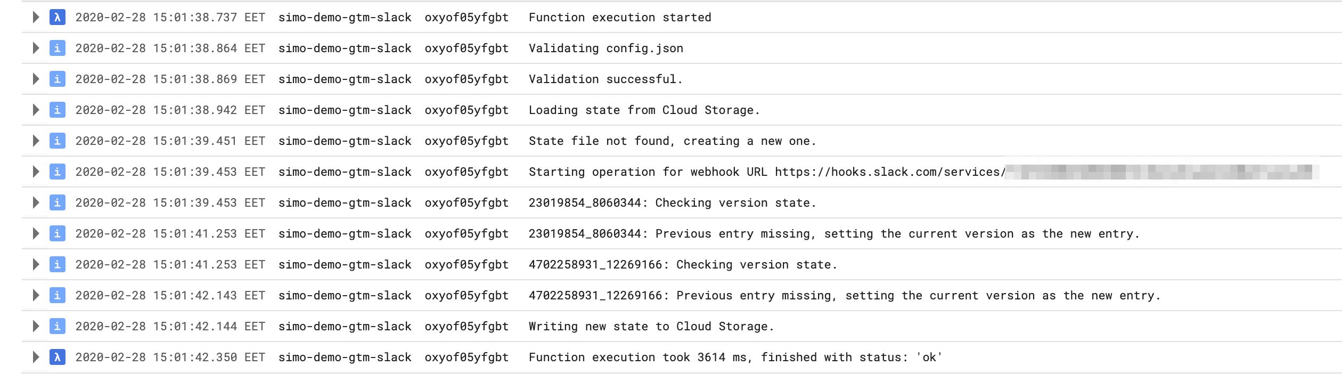Expand the 15:01:39.453 '23019854_8060344: Checking version state' entry
Viewport: 1342px width, 374px height.
coord(36,203)
